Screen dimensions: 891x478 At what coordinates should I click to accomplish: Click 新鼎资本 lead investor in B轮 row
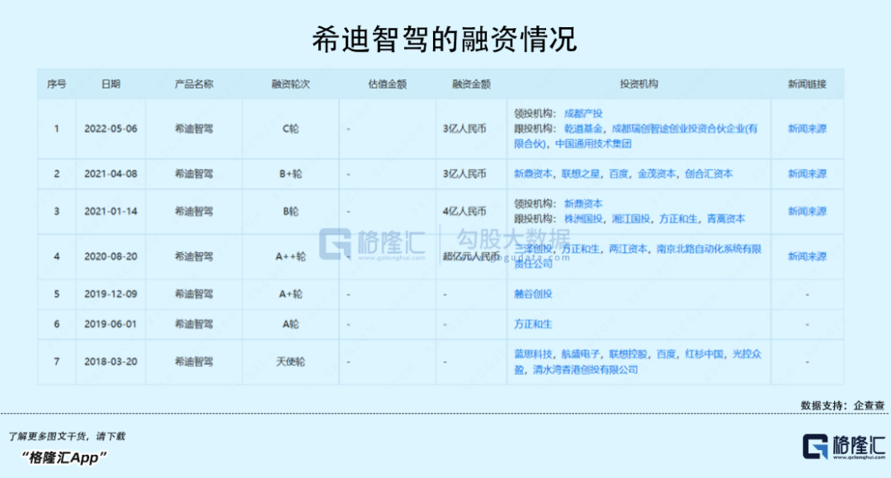point(583,204)
